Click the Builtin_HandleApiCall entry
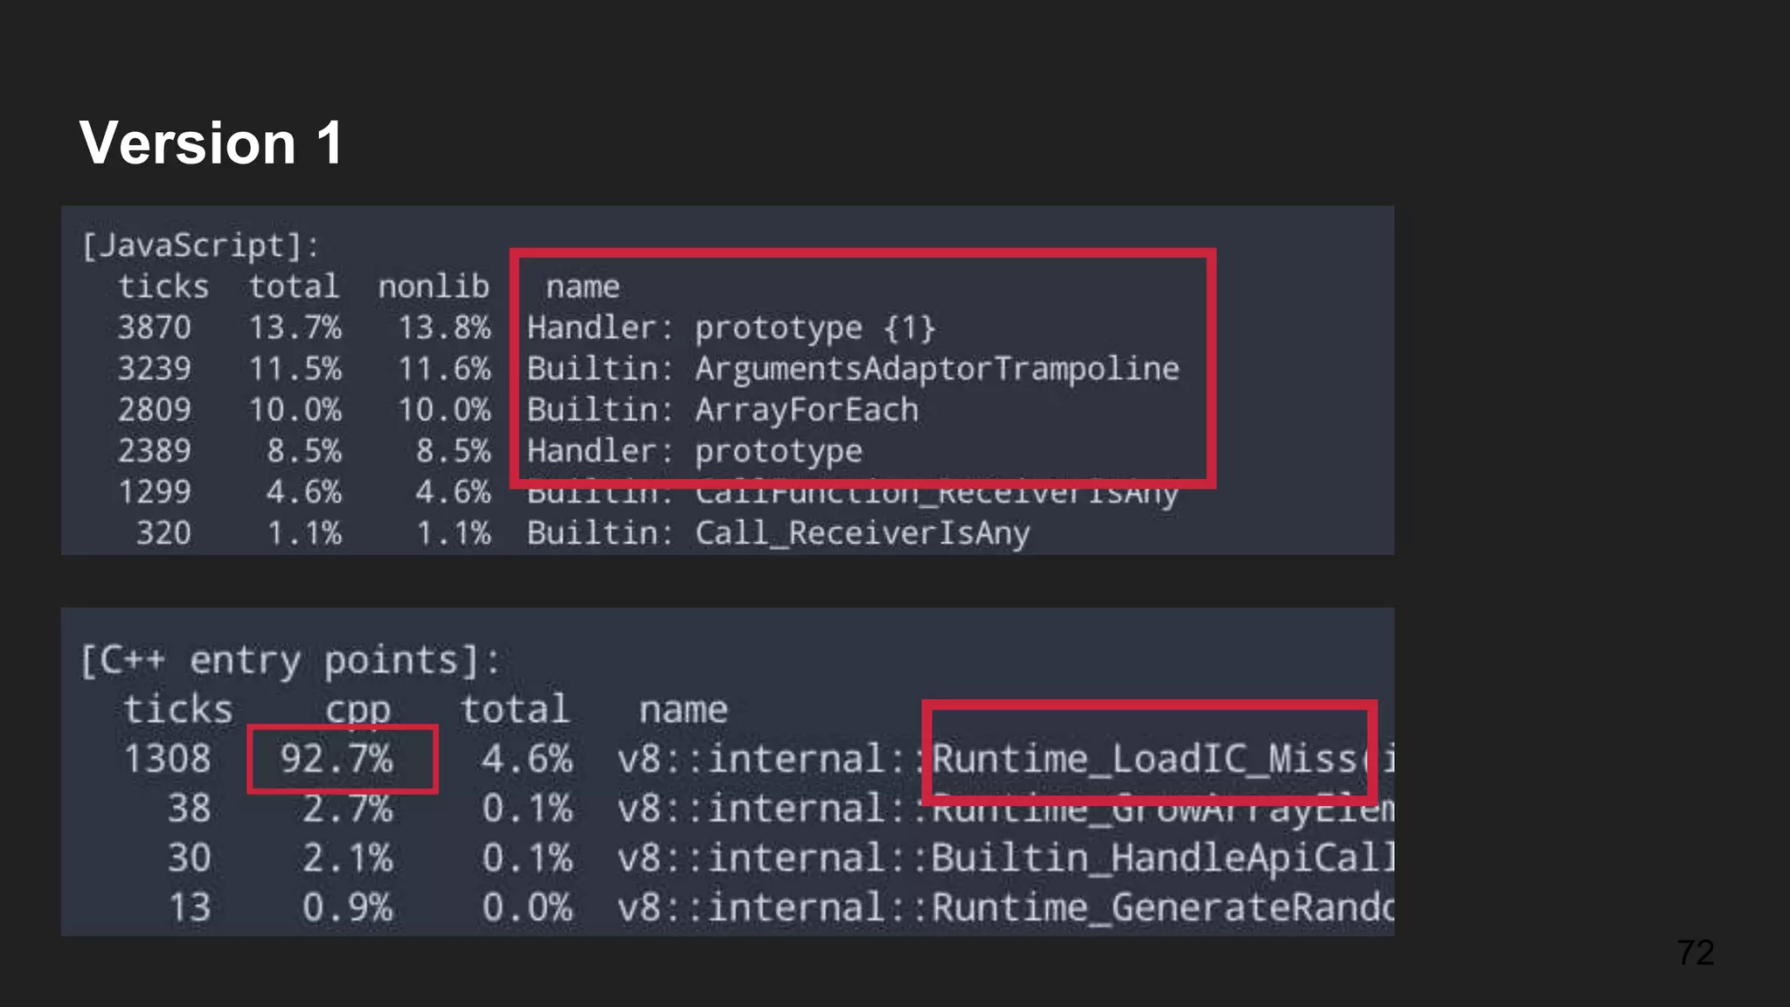Image resolution: width=1790 pixels, height=1007 pixels. click(x=1162, y=858)
